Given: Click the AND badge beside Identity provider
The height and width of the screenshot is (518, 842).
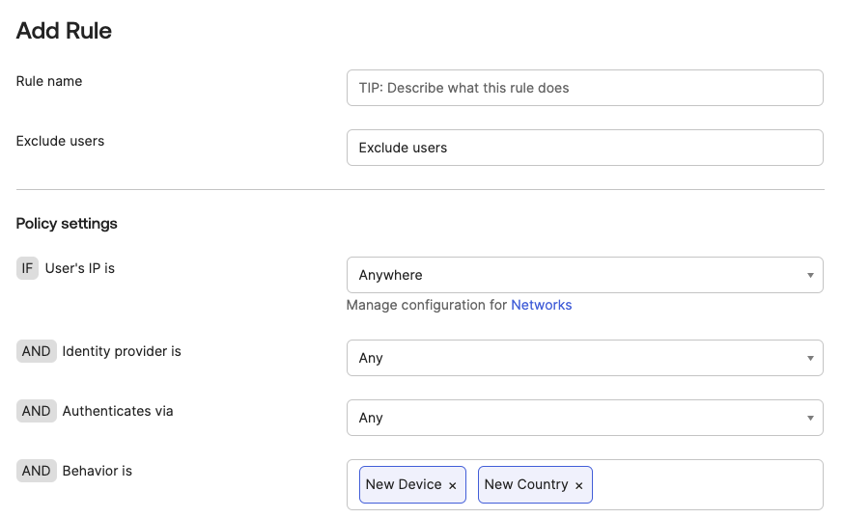Looking at the screenshot, I should [x=36, y=351].
